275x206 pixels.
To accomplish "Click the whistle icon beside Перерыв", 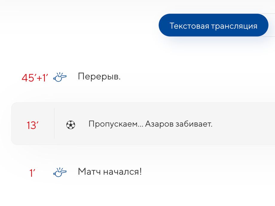I will 60,77.
